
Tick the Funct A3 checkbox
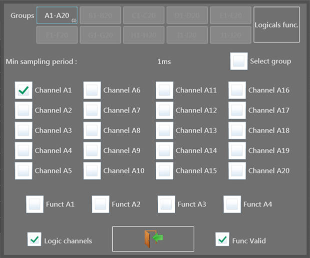click(x=166, y=204)
